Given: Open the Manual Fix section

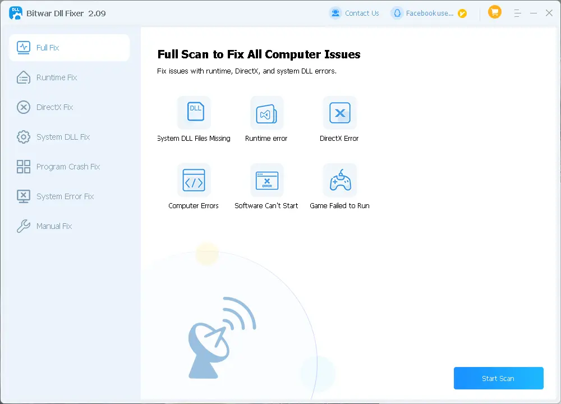Looking at the screenshot, I should coord(54,226).
